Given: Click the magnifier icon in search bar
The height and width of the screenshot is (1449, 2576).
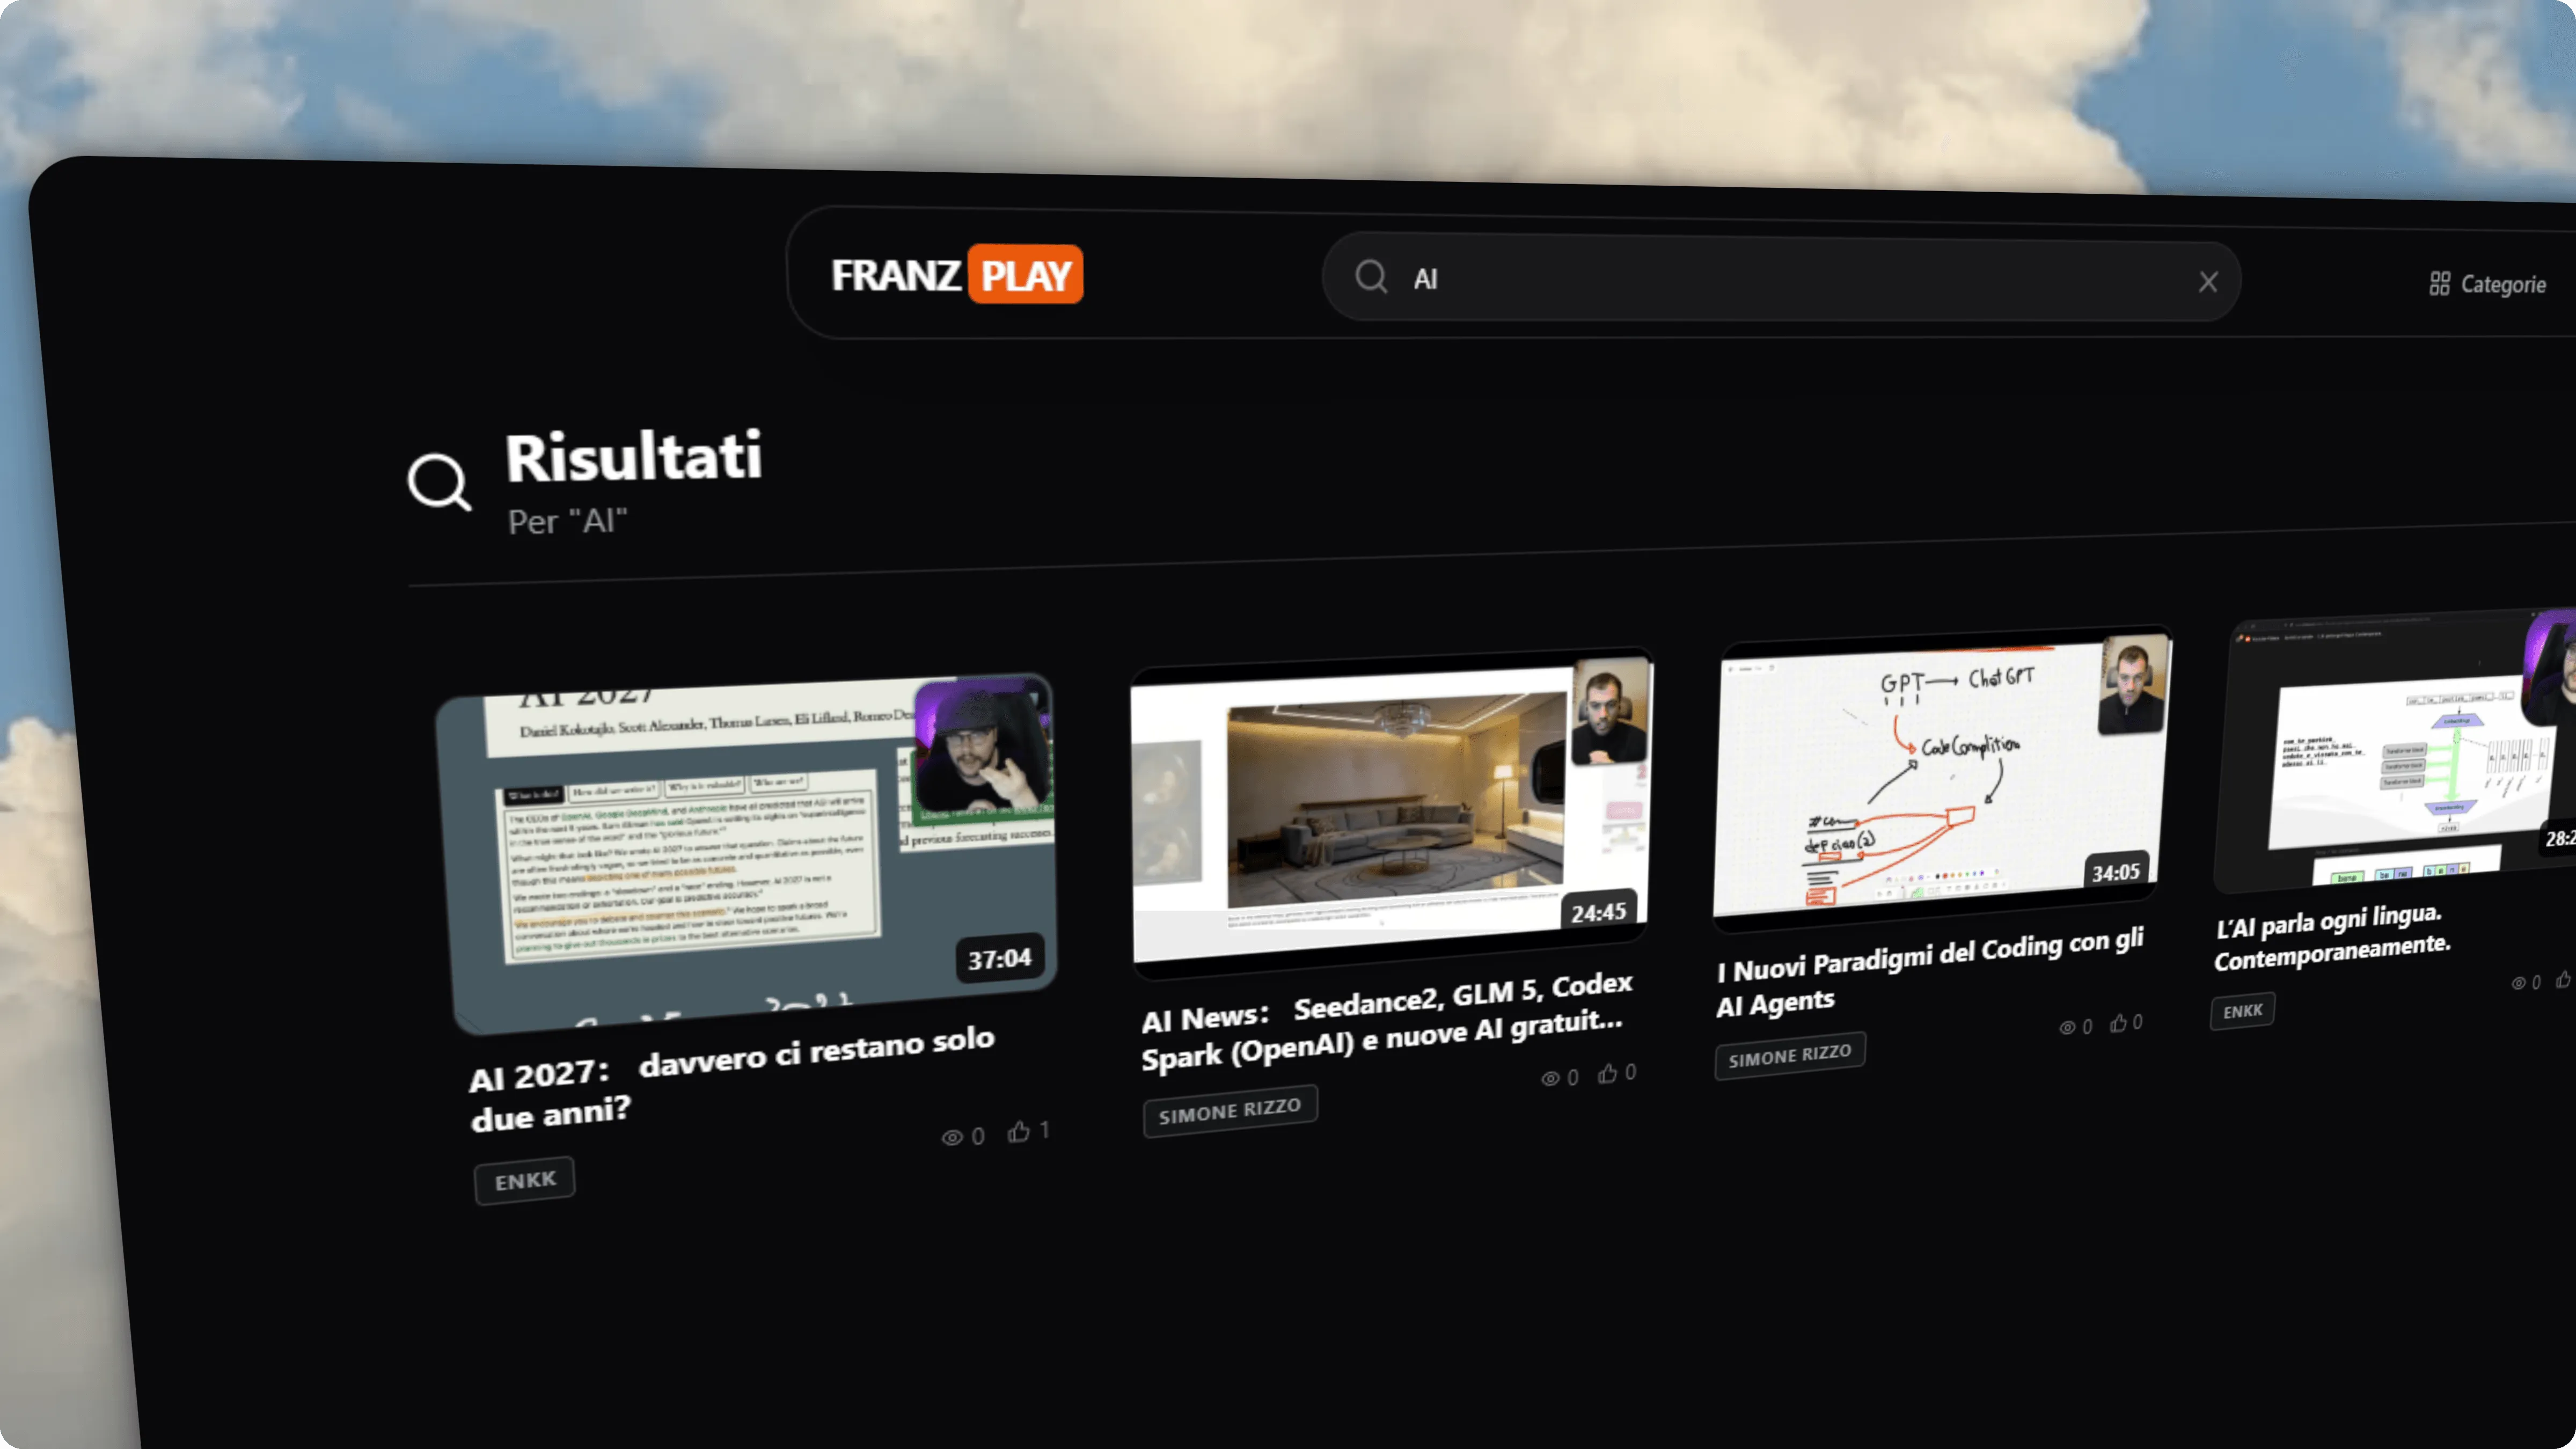Looking at the screenshot, I should pyautogui.click(x=1371, y=276).
